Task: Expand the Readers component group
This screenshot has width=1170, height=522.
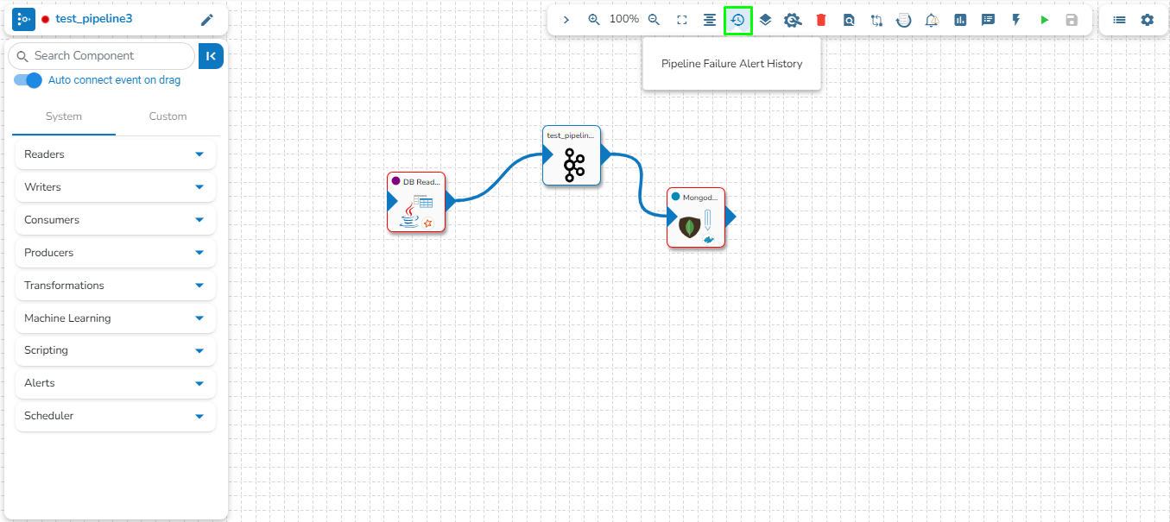Action: (116, 154)
